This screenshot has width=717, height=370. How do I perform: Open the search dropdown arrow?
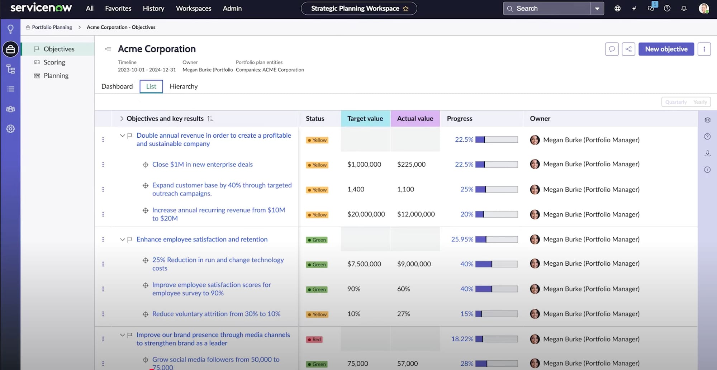tap(597, 9)
